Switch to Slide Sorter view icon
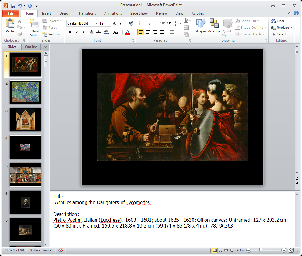The width and height of the screenshot is (302, 256). (x=221, y=250)
